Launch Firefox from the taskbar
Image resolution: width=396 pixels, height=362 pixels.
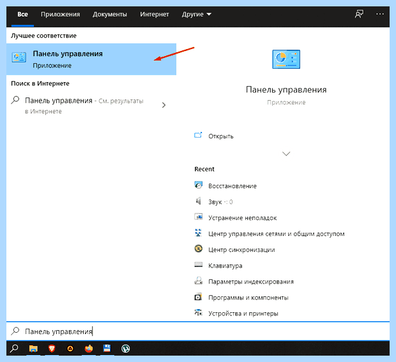tap(89, 349)
